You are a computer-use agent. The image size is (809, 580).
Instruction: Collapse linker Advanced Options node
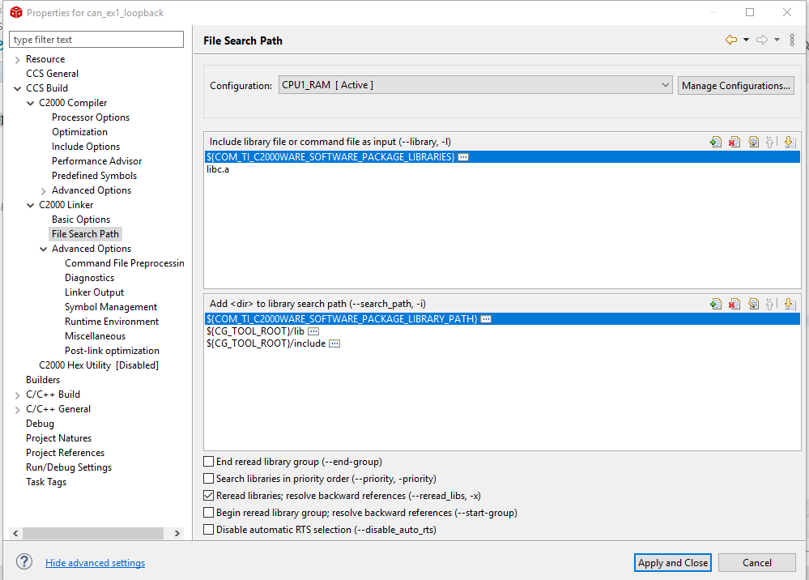[44, 249]
